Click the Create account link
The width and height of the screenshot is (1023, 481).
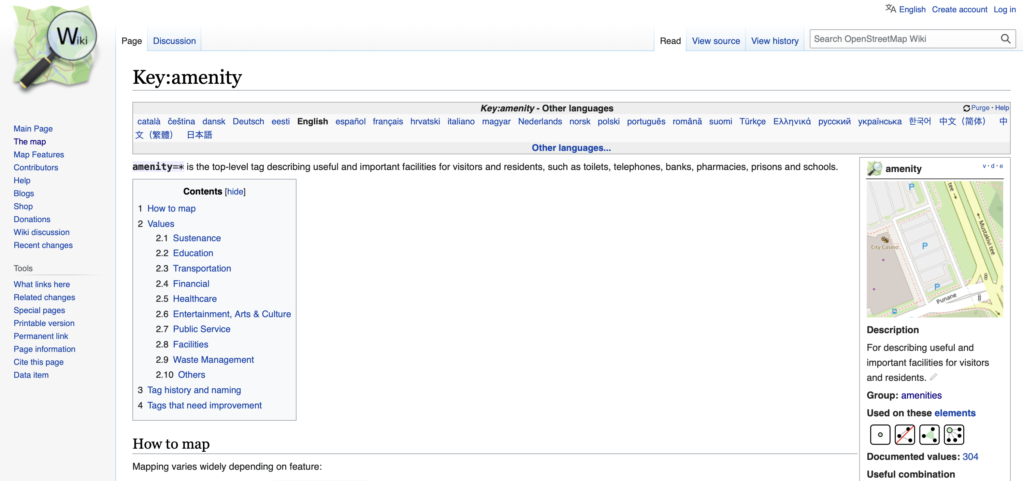[x=959, y=10]
